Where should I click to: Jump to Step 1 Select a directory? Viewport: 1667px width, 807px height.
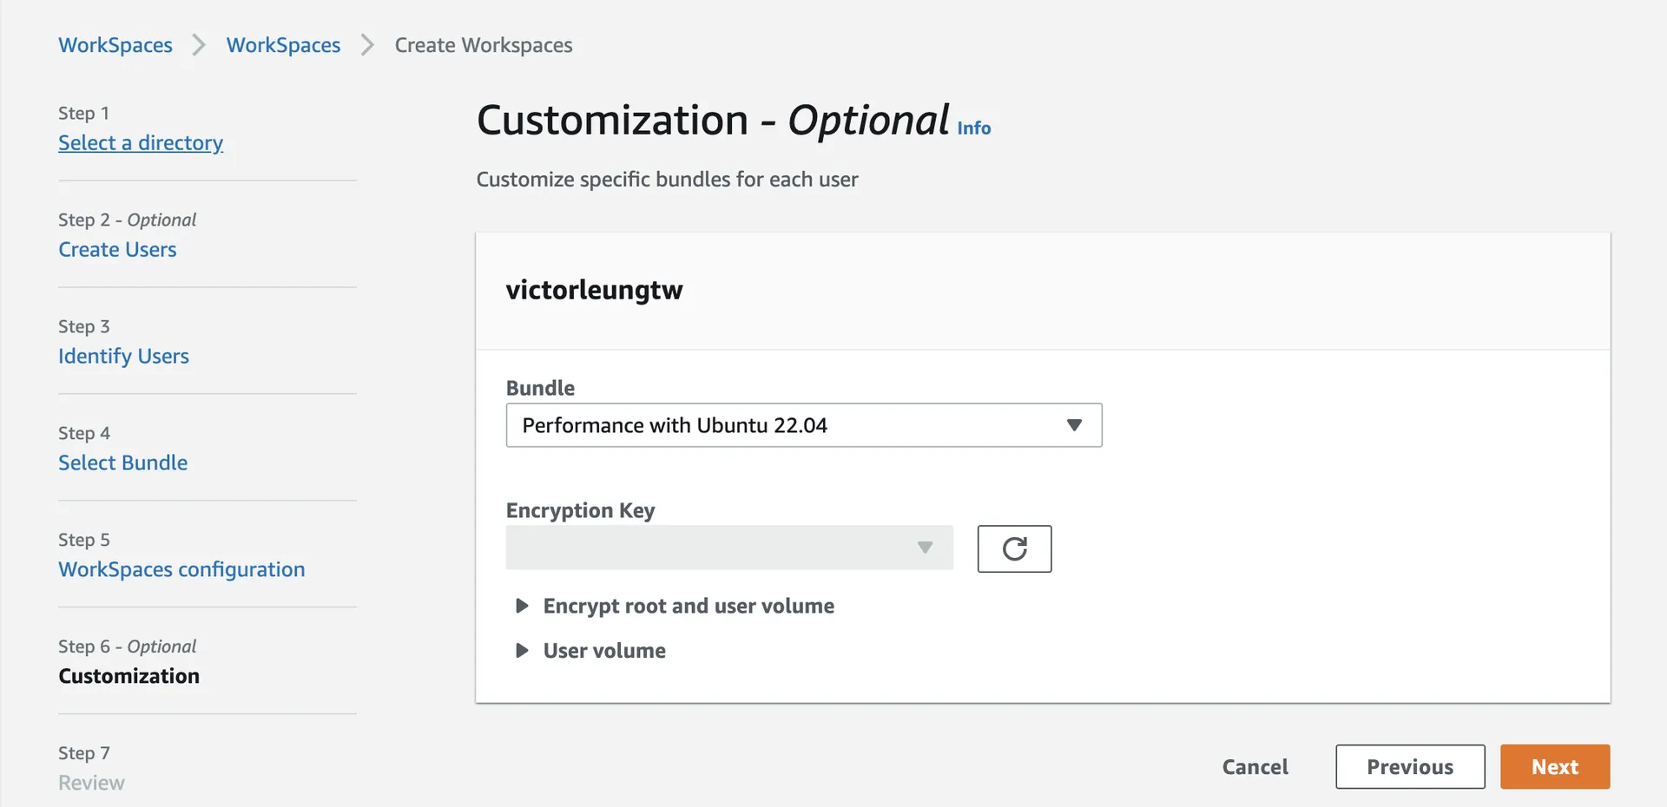tap(141, 143)
